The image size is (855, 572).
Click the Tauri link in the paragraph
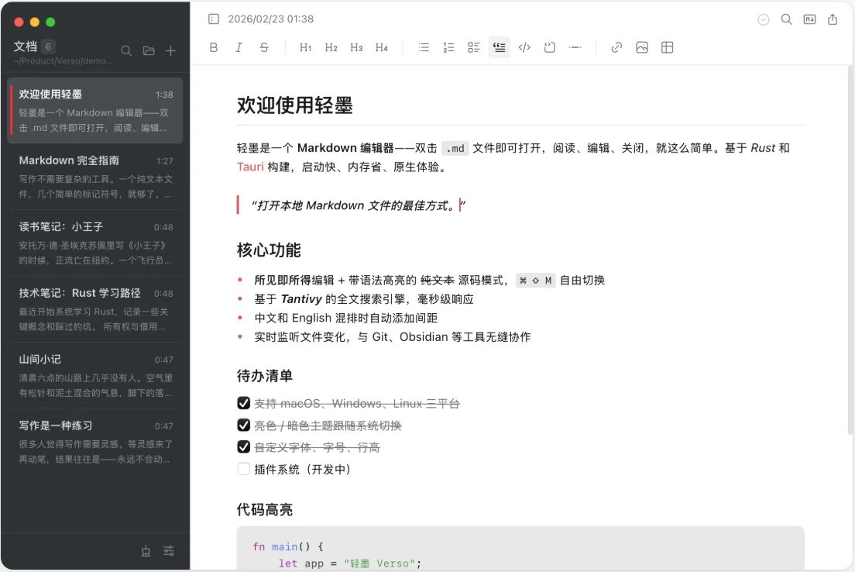(250, 167)
